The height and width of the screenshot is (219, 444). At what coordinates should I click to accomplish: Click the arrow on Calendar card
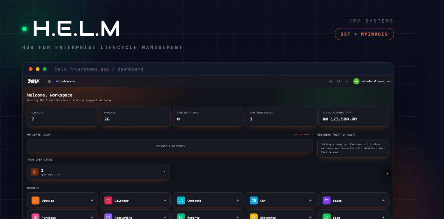coord(165,200)
